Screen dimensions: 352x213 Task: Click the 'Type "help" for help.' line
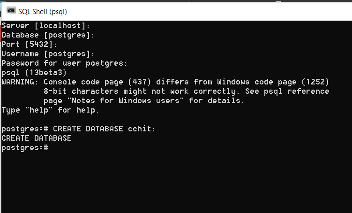tap(50, 110)
